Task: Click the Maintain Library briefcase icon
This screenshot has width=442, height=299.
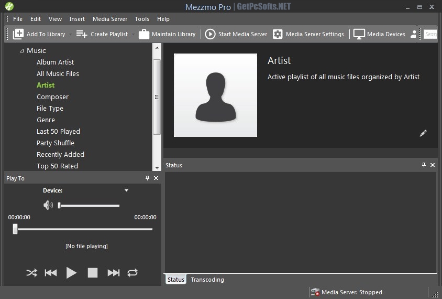Action: (144, 34)
